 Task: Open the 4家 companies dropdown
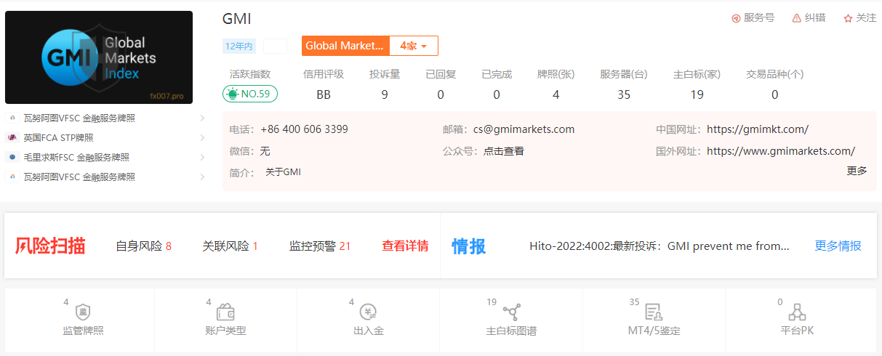[414, 46]
